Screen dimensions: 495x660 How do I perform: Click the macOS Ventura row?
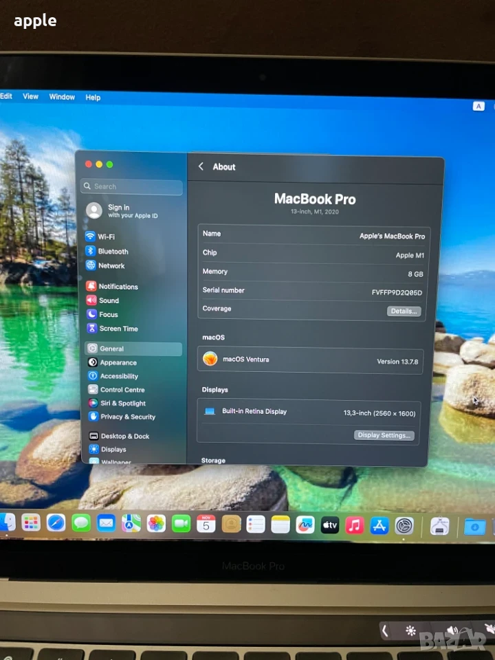[x=310, y=360]
